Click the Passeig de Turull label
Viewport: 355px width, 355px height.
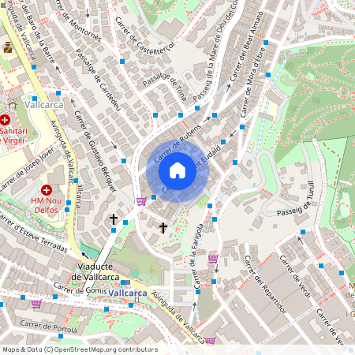pyautogui.click(x=296, y=199)
